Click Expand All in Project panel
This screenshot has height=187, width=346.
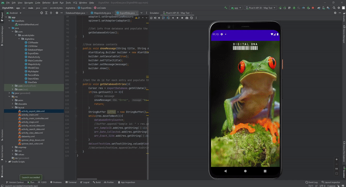point(46,13)
